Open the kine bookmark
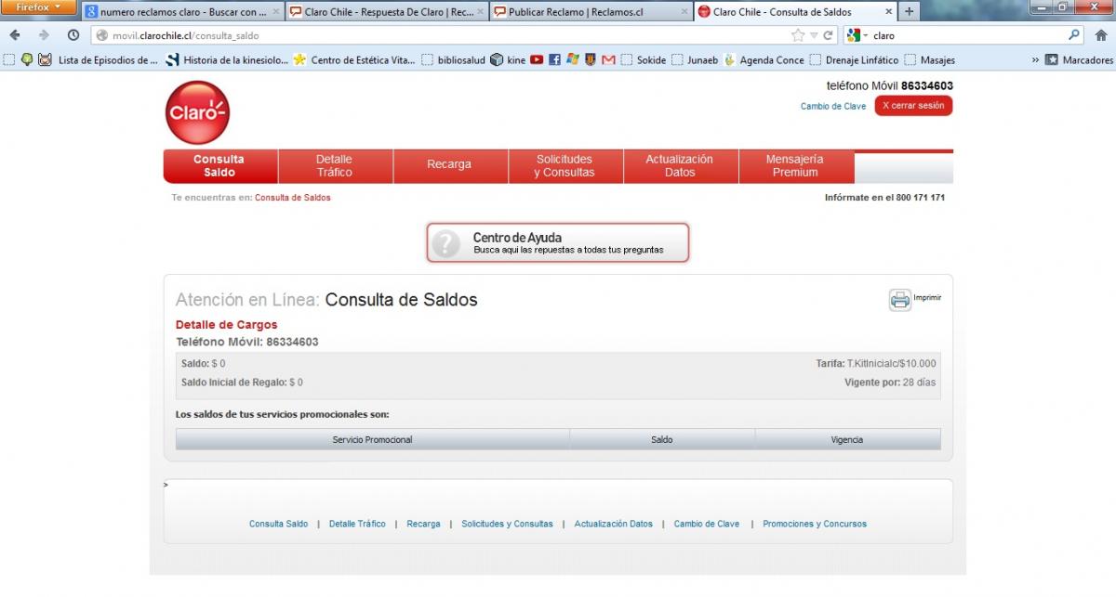This screenshot has height=597, width=1116. coord(508,60)
